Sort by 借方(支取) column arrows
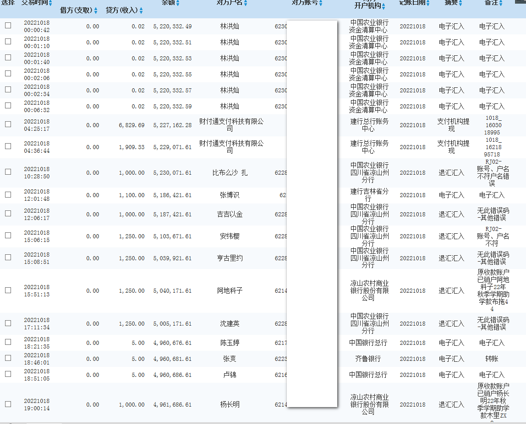526x424 pixels. [x=96, y=11]
